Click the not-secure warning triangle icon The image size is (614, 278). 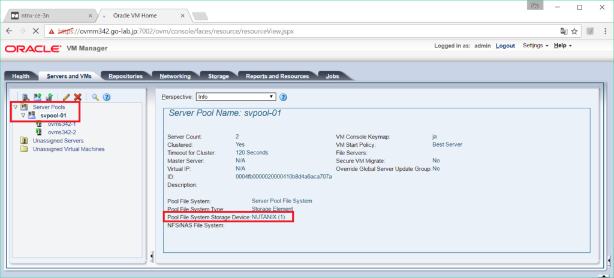coord(52,31)
